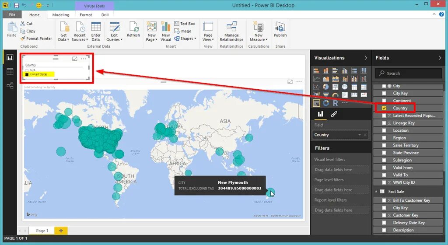Select the funnel chart visualization

click(x=325, y=95)
